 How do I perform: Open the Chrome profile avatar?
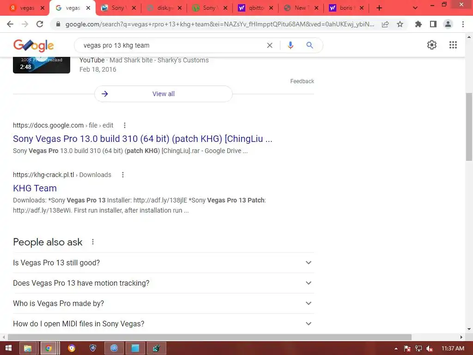pyautogui.click(x=448, y=24)
